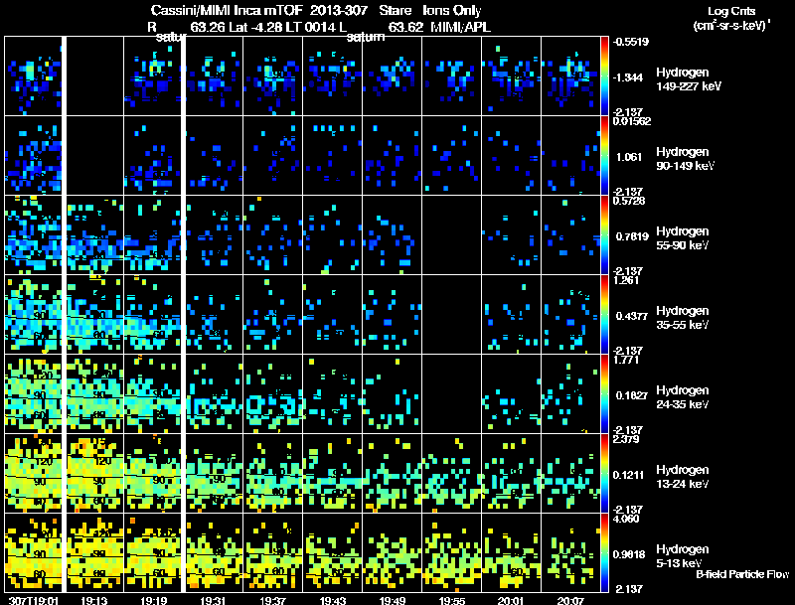Click the 19:37 time axis label
Screen dimensions: 795x605
[x=272, y=600]
